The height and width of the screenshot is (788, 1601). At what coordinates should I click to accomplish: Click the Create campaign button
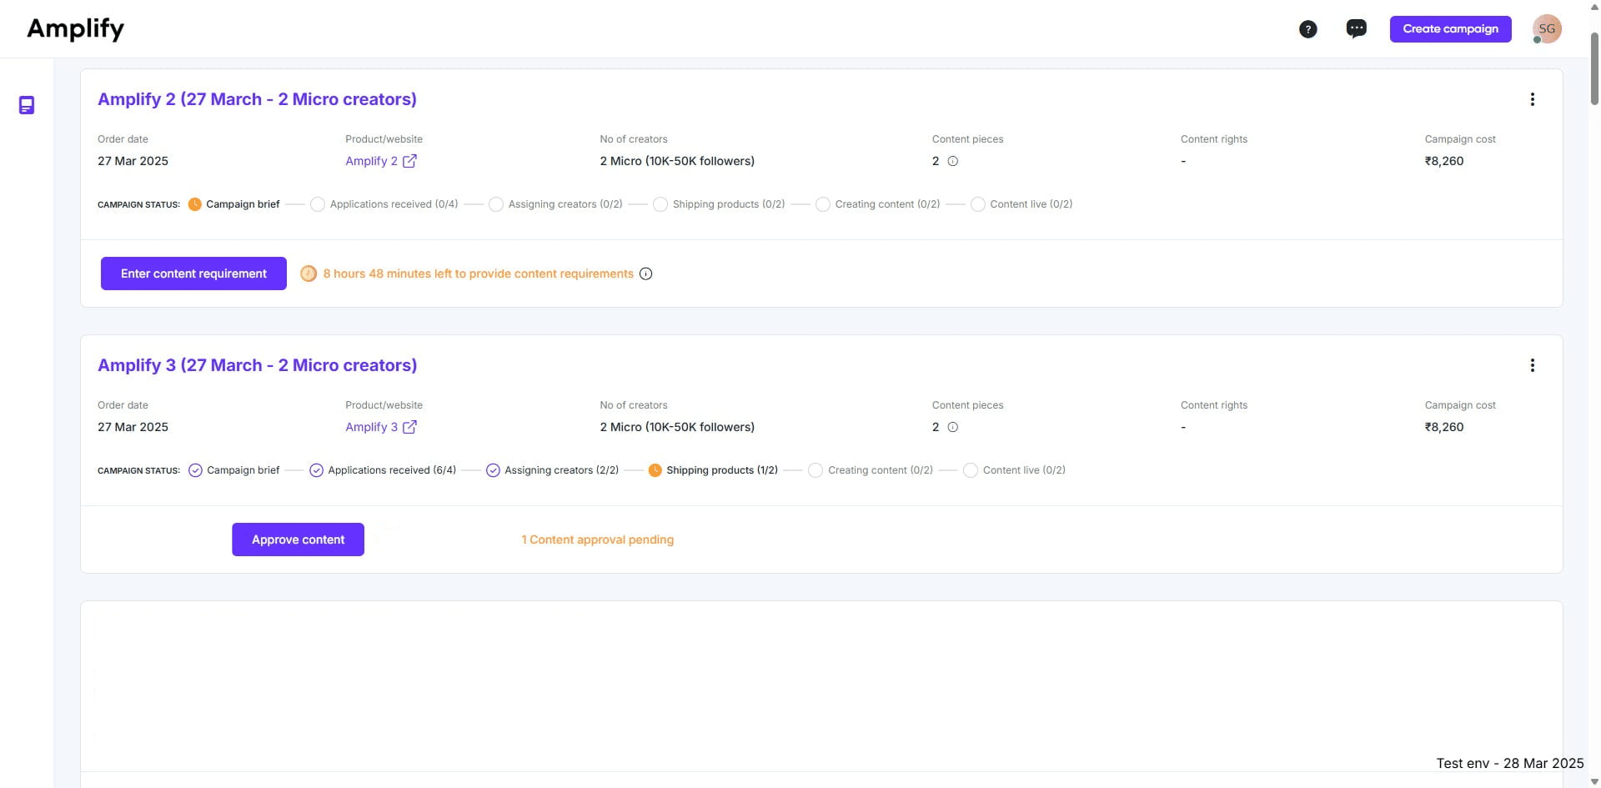pyautogui.click(x=1450, y=29)
